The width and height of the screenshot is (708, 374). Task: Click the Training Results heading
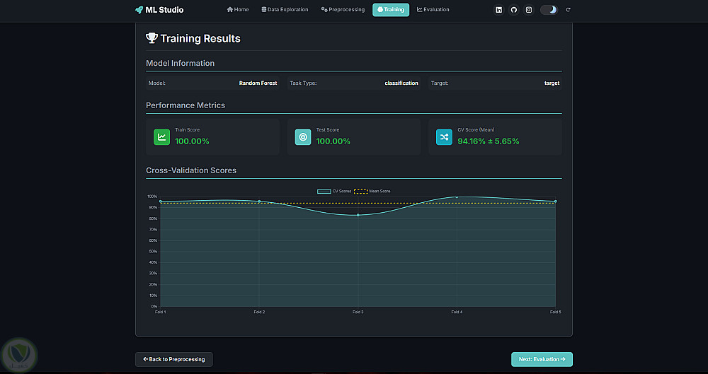pos(200,39)
